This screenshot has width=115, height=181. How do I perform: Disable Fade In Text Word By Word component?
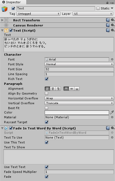pyautogui.click(x=11, y=128)
